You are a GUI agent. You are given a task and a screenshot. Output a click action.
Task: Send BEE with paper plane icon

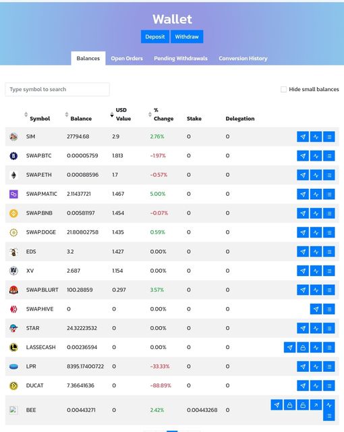tap(277, 405)
